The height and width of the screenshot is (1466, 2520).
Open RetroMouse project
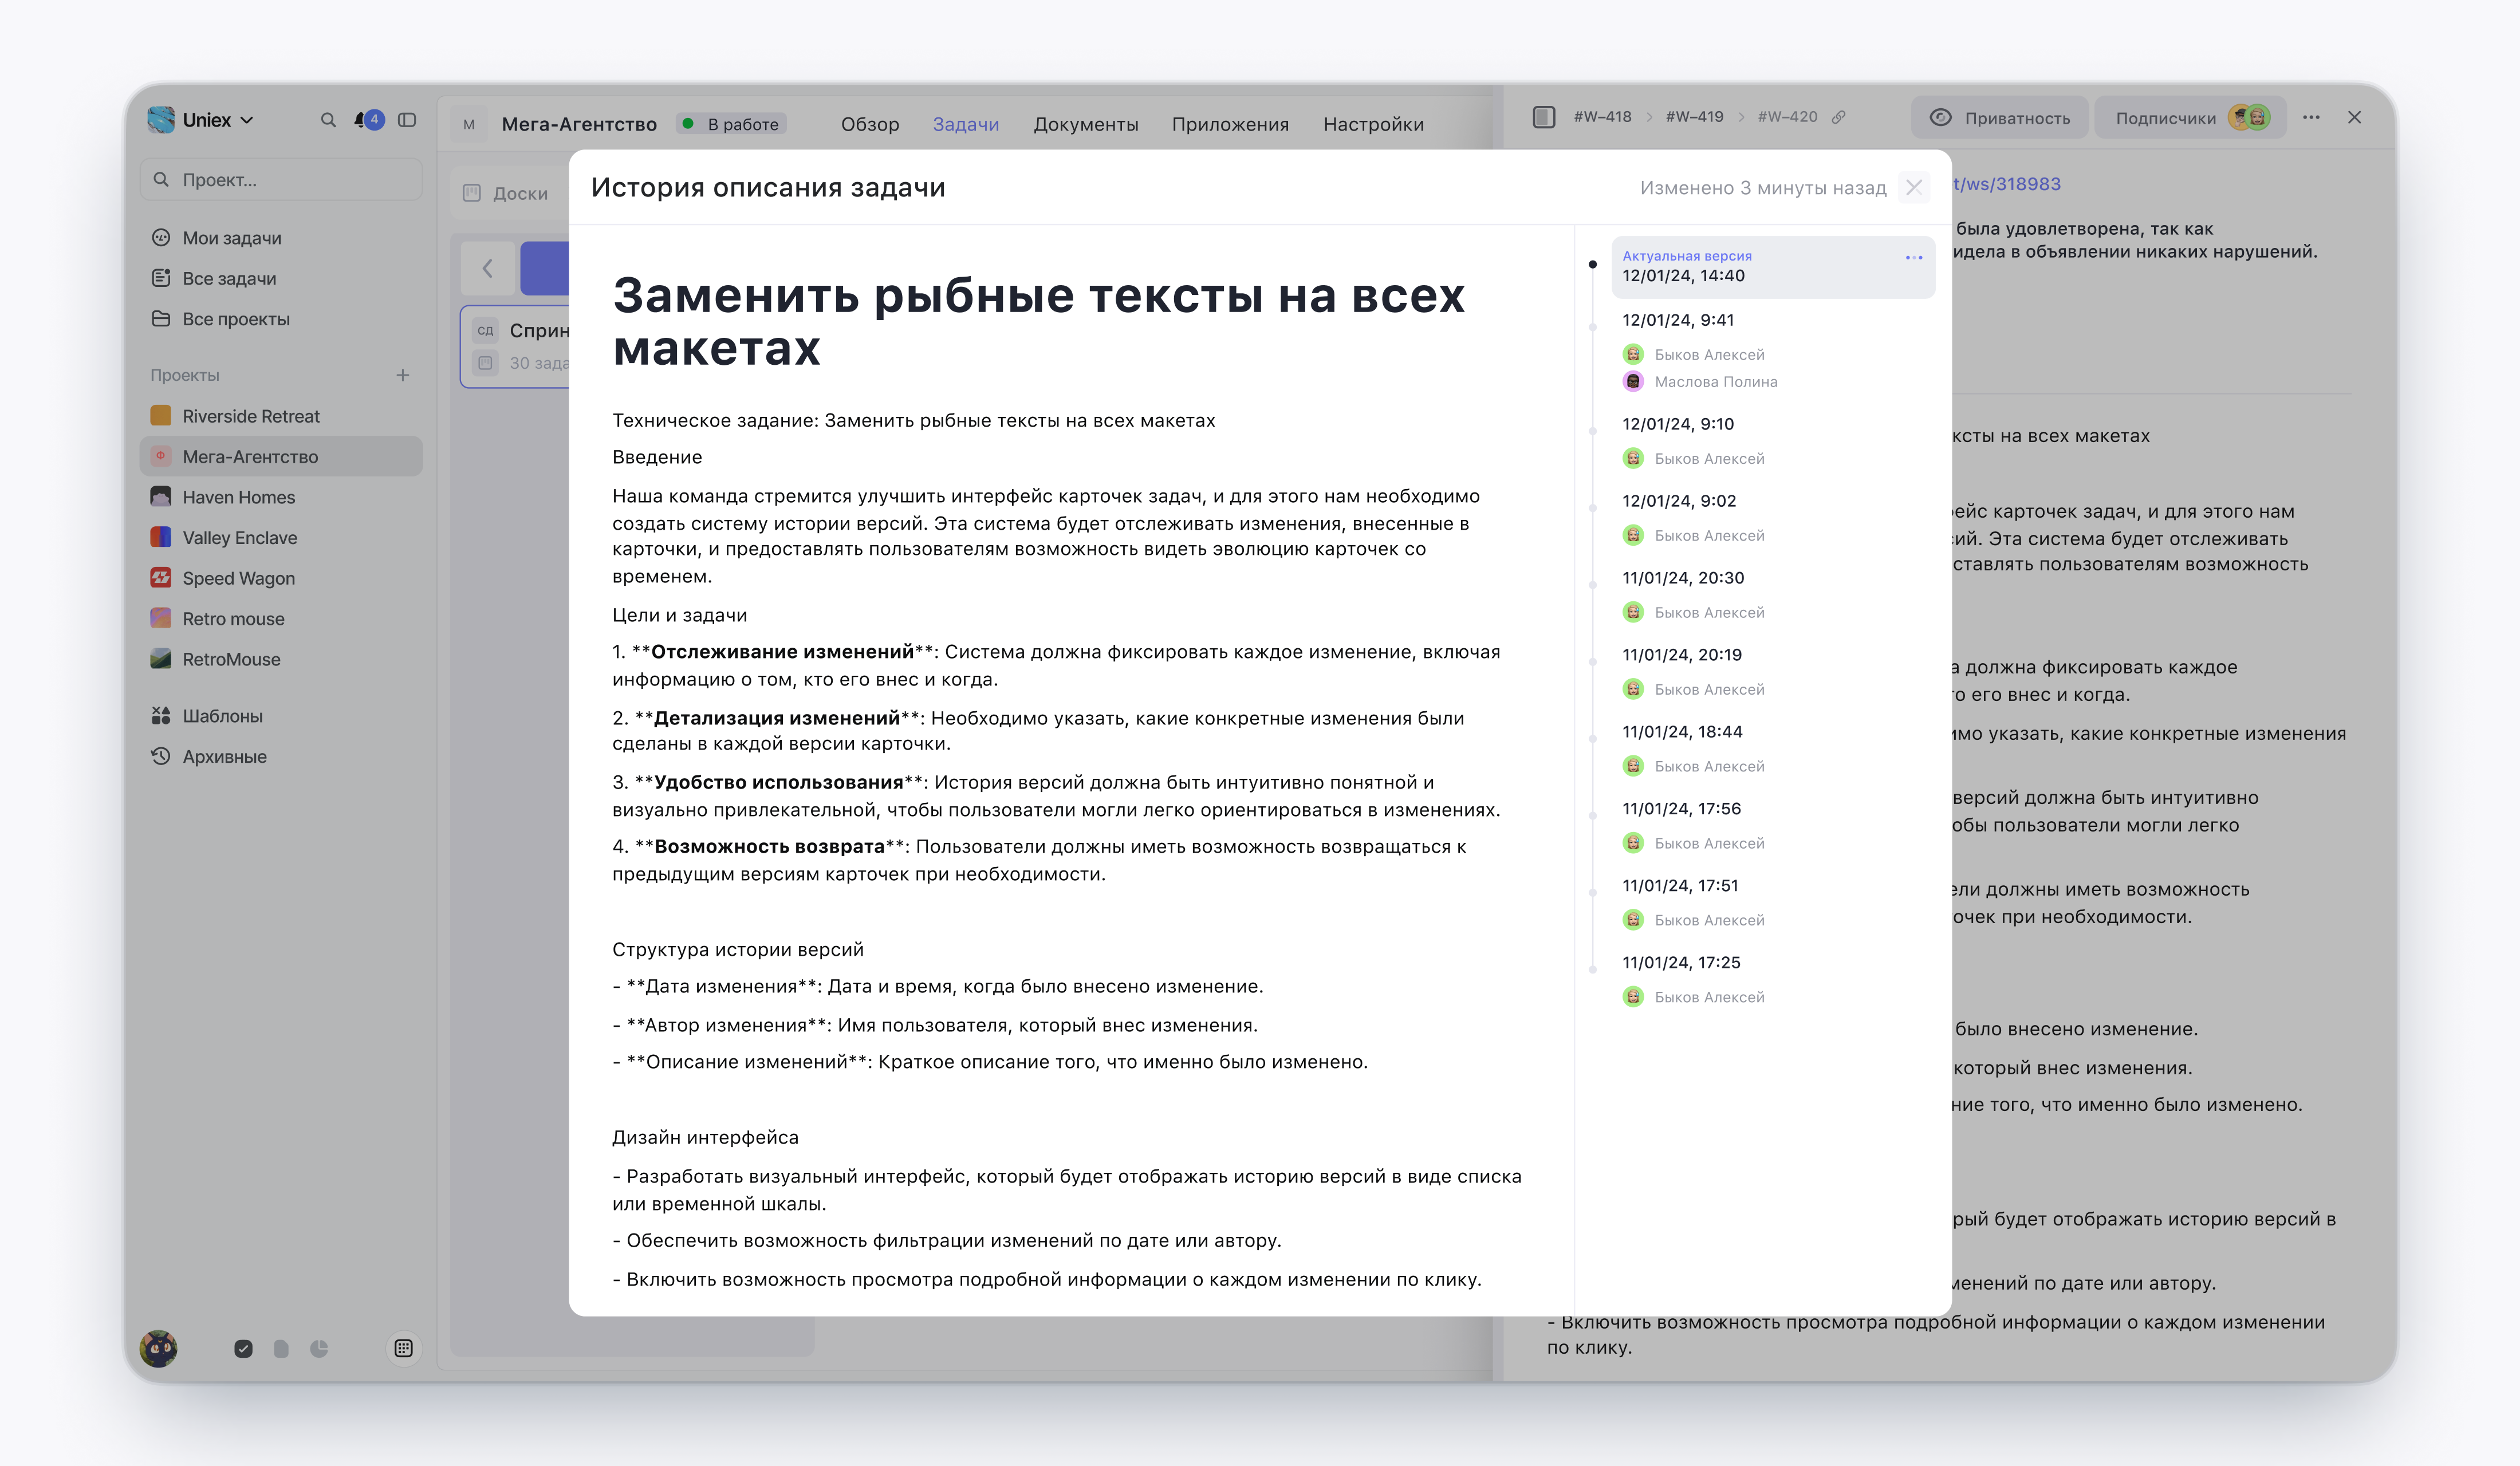coord(281,659)
